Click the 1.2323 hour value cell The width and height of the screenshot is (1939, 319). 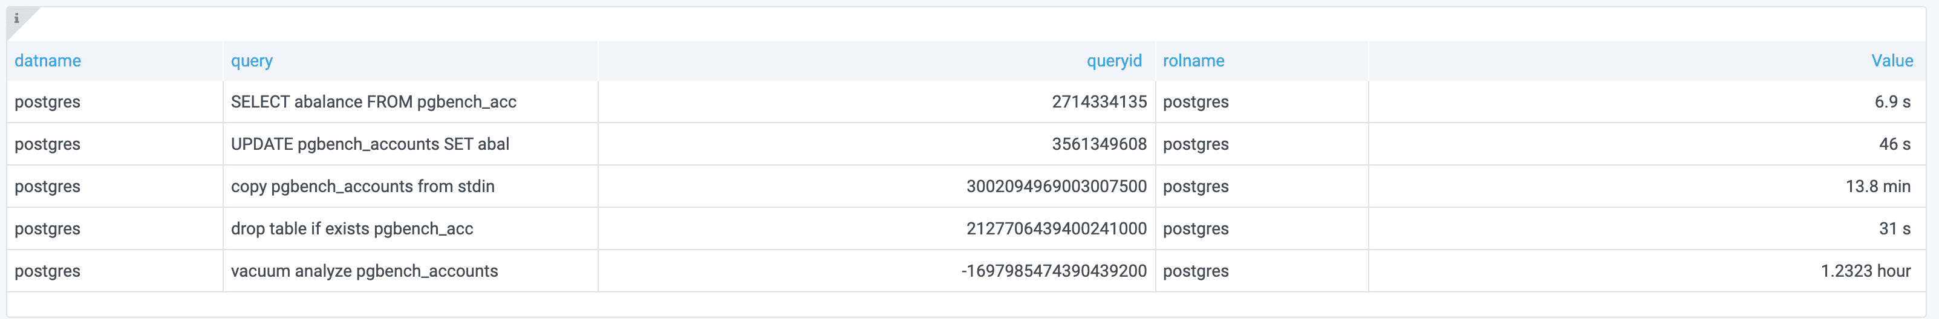(1865, 271)
